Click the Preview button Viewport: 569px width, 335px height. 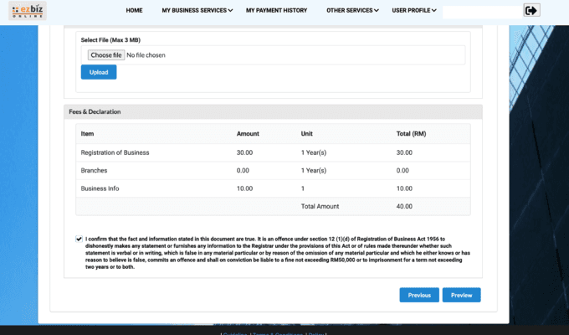point(462,295)
